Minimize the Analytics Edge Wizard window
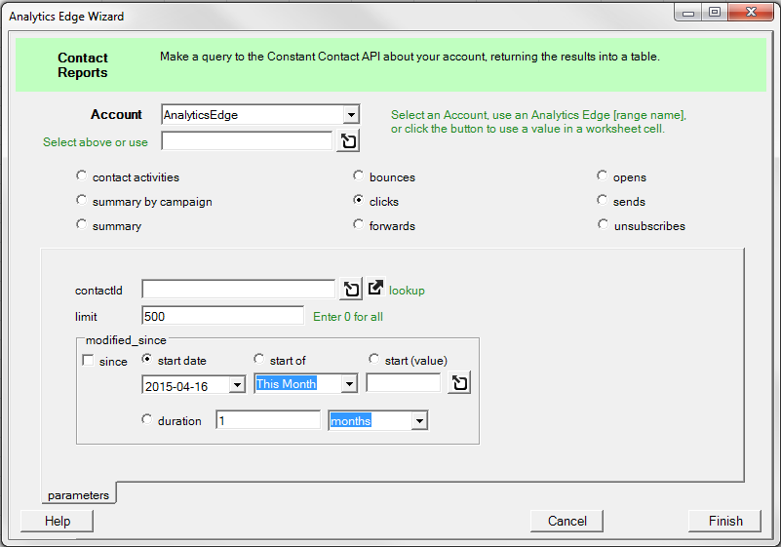 [688, 12]
